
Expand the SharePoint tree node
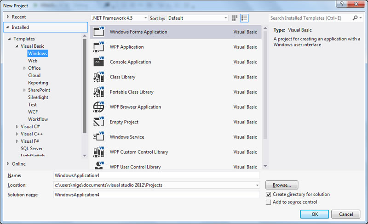[x=24, y=90]
